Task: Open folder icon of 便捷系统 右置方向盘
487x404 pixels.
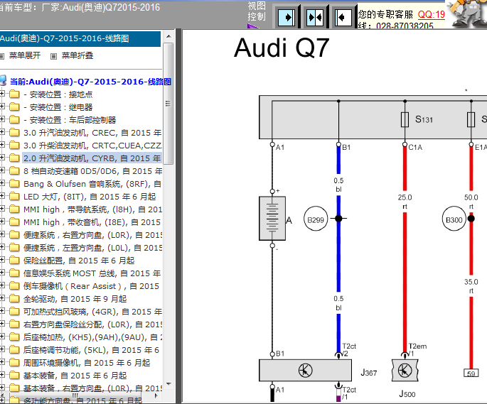Action: (x=14, y=234)
